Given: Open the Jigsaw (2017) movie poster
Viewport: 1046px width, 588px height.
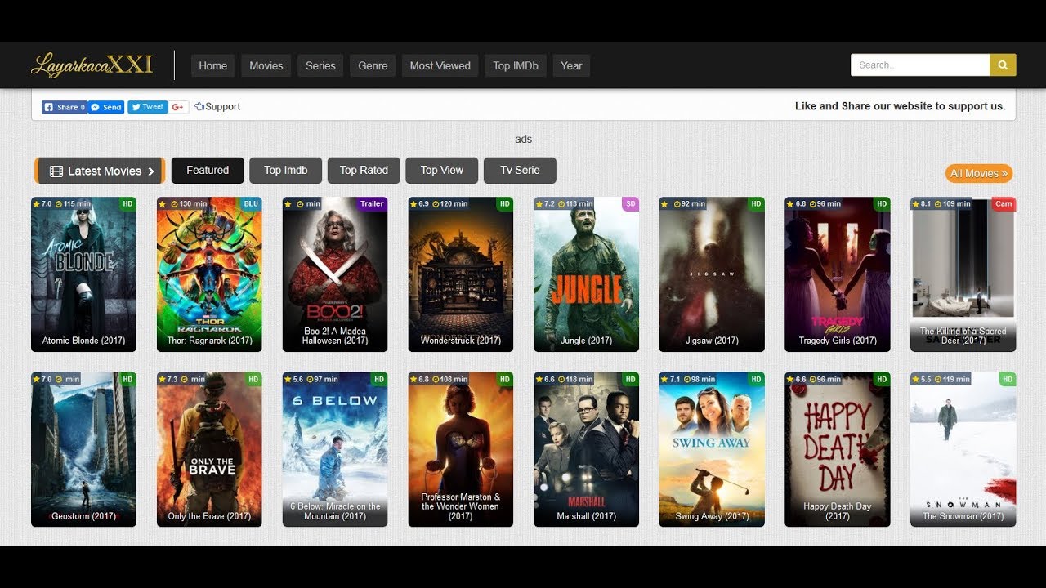Looking at the screenshot, I should (712, 274).
